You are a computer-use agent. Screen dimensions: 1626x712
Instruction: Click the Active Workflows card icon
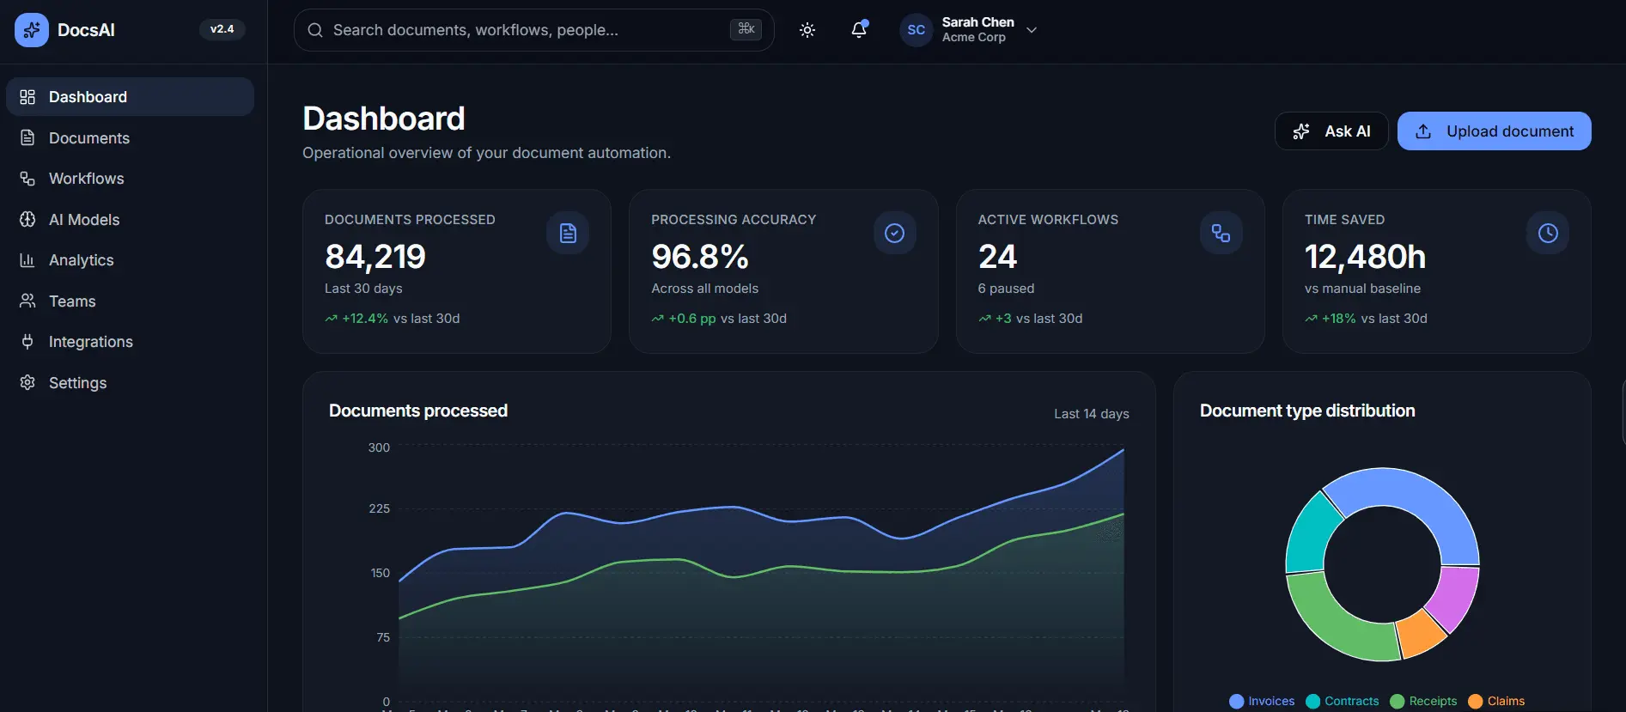[x=1221, y=233]
